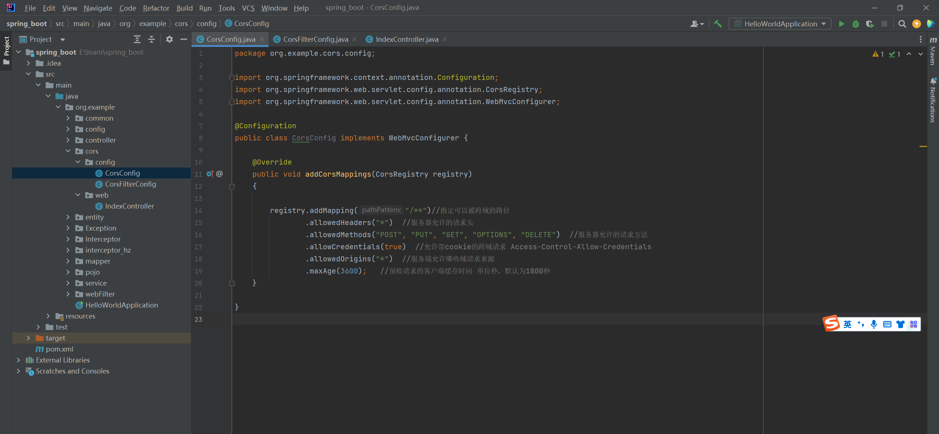Screen dimensions: 939x434
Task: Open the Refactor menu
Action: pyautogui.click(x=156, y=8)
